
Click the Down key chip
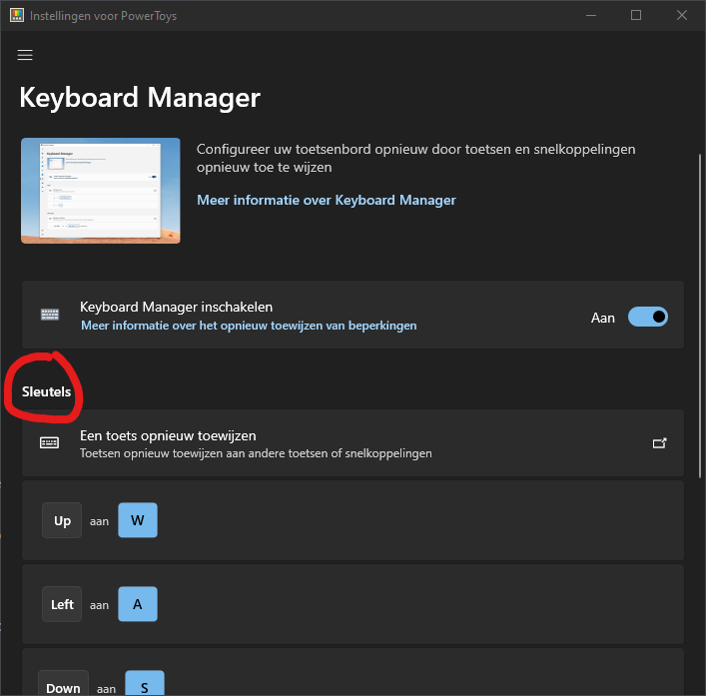(64, 683)
